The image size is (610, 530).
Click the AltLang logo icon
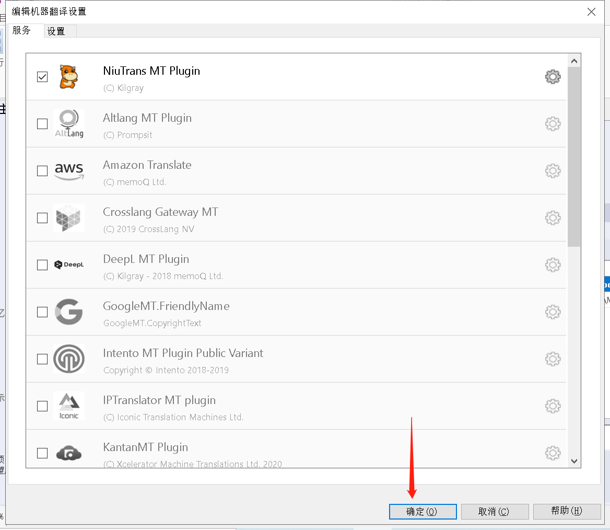coord(69,124)
